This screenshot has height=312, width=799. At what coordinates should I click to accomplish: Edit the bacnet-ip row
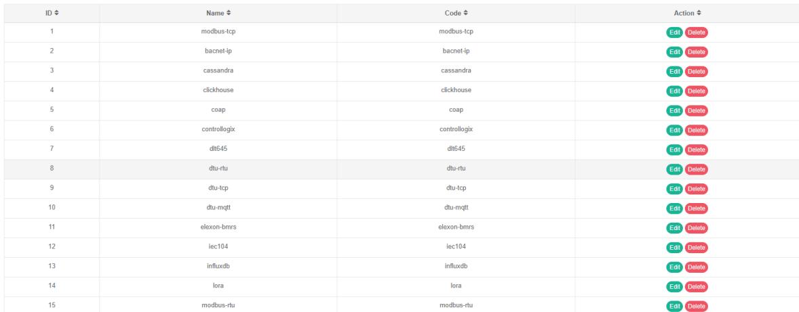tap(675, 52)
